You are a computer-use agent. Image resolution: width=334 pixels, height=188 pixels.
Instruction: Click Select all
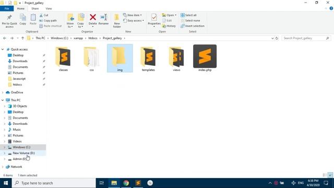(x=188, y=15)
